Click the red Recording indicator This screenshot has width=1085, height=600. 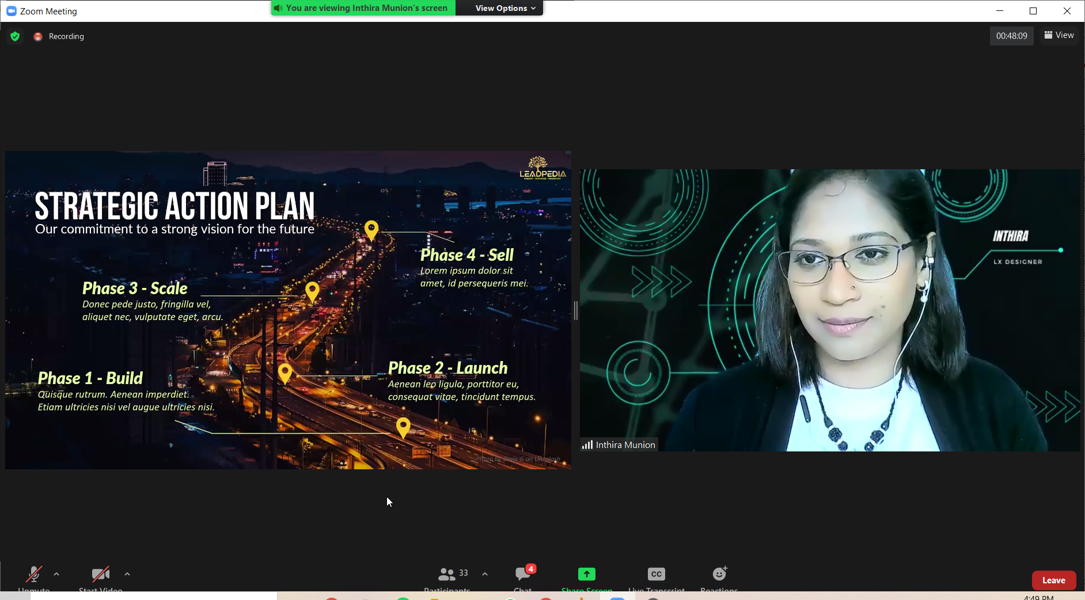point(38,36)
